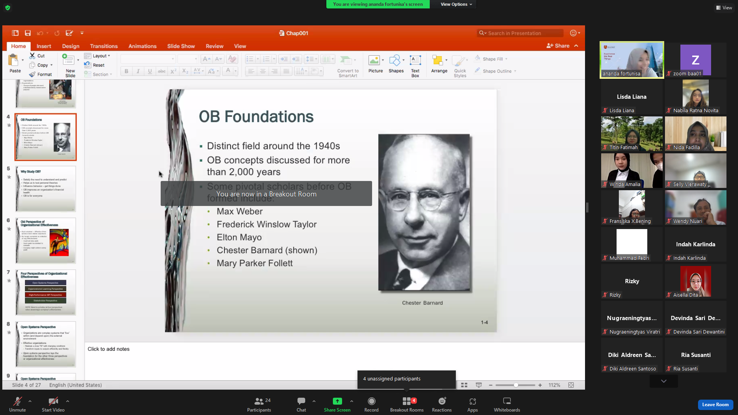Viewport: 738px width, 415px height.
Task: Expand the View Options dropdown
Action: (x=456, y=4)
